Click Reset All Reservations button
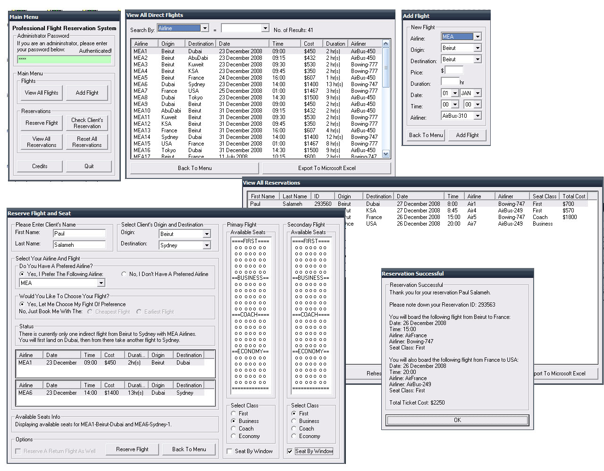 tap(87, 142)
